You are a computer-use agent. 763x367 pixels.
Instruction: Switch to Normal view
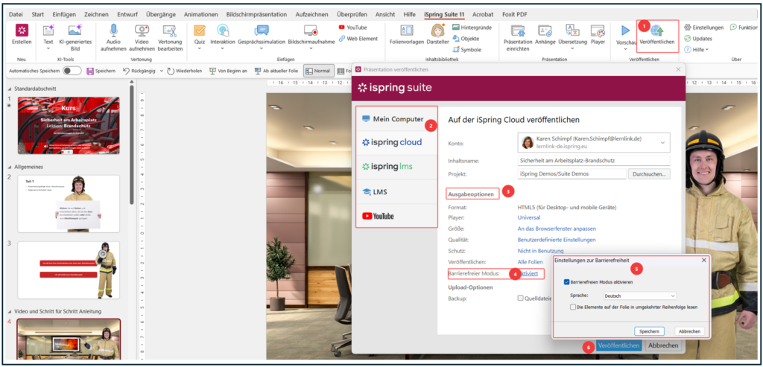[x=317, y=71]
